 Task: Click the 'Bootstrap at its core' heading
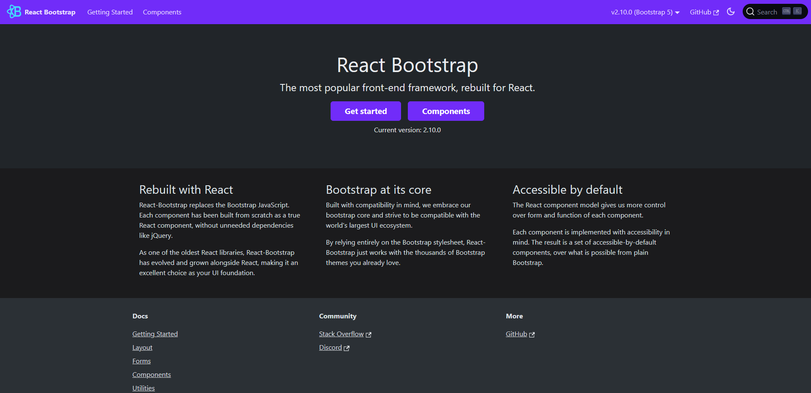tap(379, 190)
